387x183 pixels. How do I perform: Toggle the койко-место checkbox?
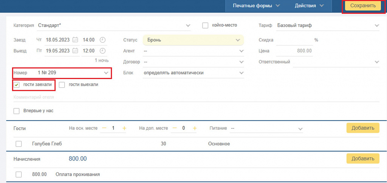tap(205, 25)
